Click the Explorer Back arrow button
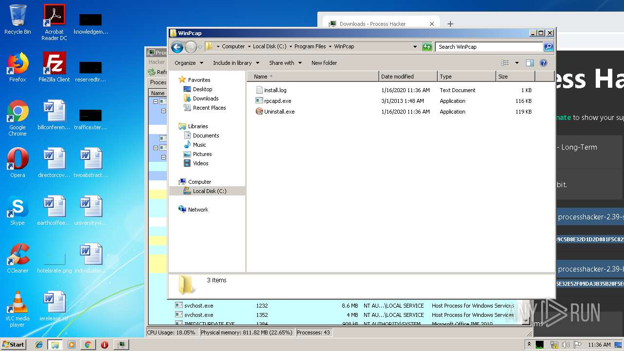Image resolution: width=624 pixels, height=351 pixels. [177, 47]
